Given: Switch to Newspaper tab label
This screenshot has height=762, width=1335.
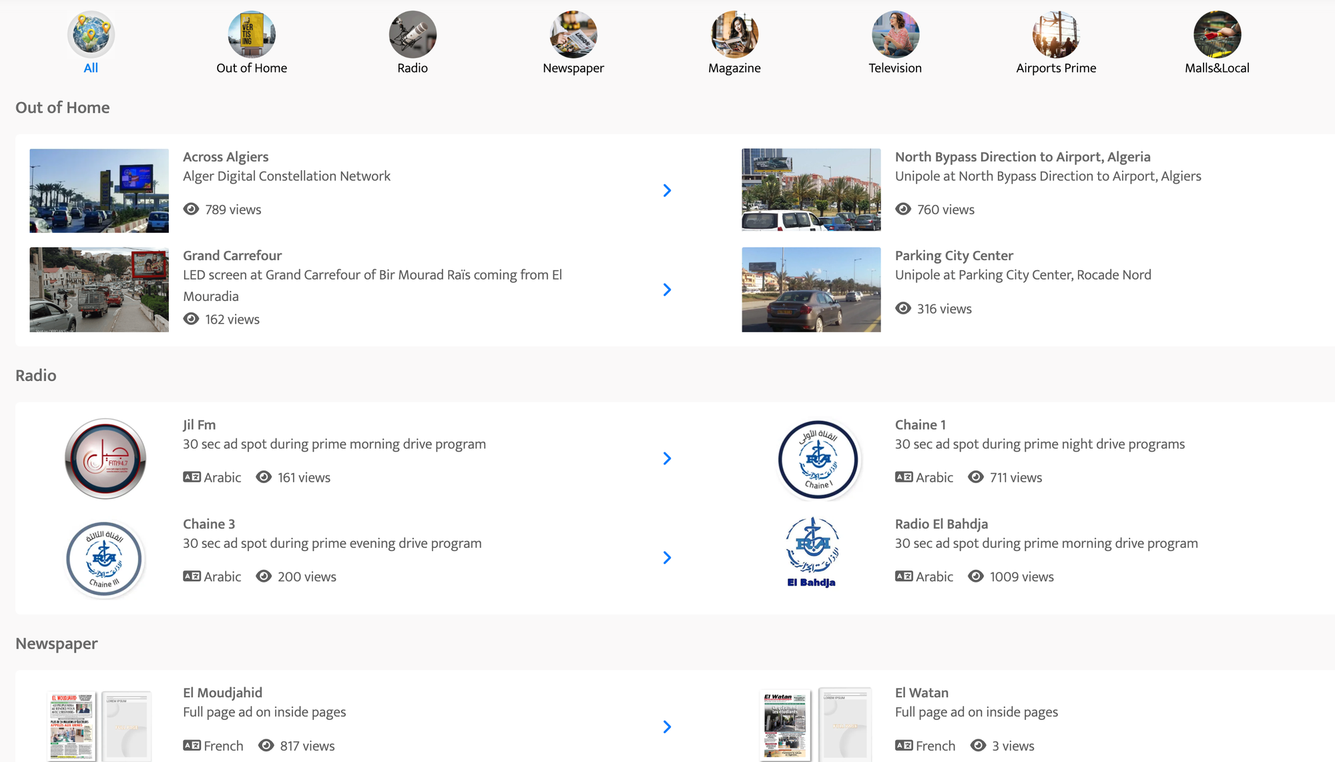Looking at the screenshot, I should pyautogui.click(x=573, y=68).
